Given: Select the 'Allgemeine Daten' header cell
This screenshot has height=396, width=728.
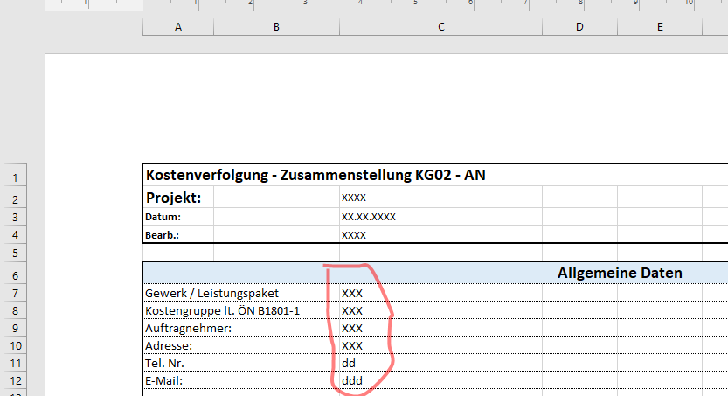Looking at the screenshot, I should [620, 274].
